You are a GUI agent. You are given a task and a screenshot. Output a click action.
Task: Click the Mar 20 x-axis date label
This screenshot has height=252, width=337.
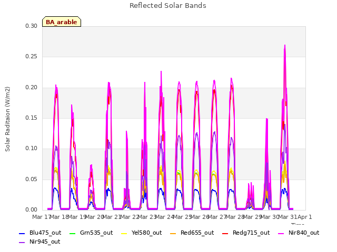pyautogui.click(x=95, y=217)
